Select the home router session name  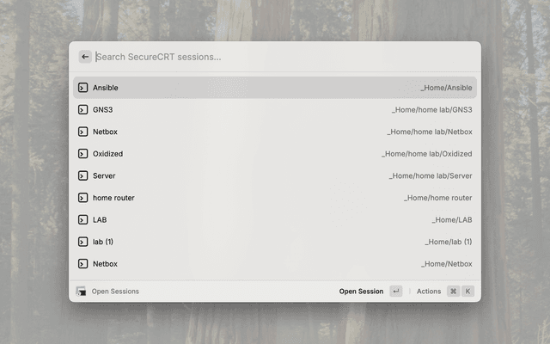click(113, 198)
